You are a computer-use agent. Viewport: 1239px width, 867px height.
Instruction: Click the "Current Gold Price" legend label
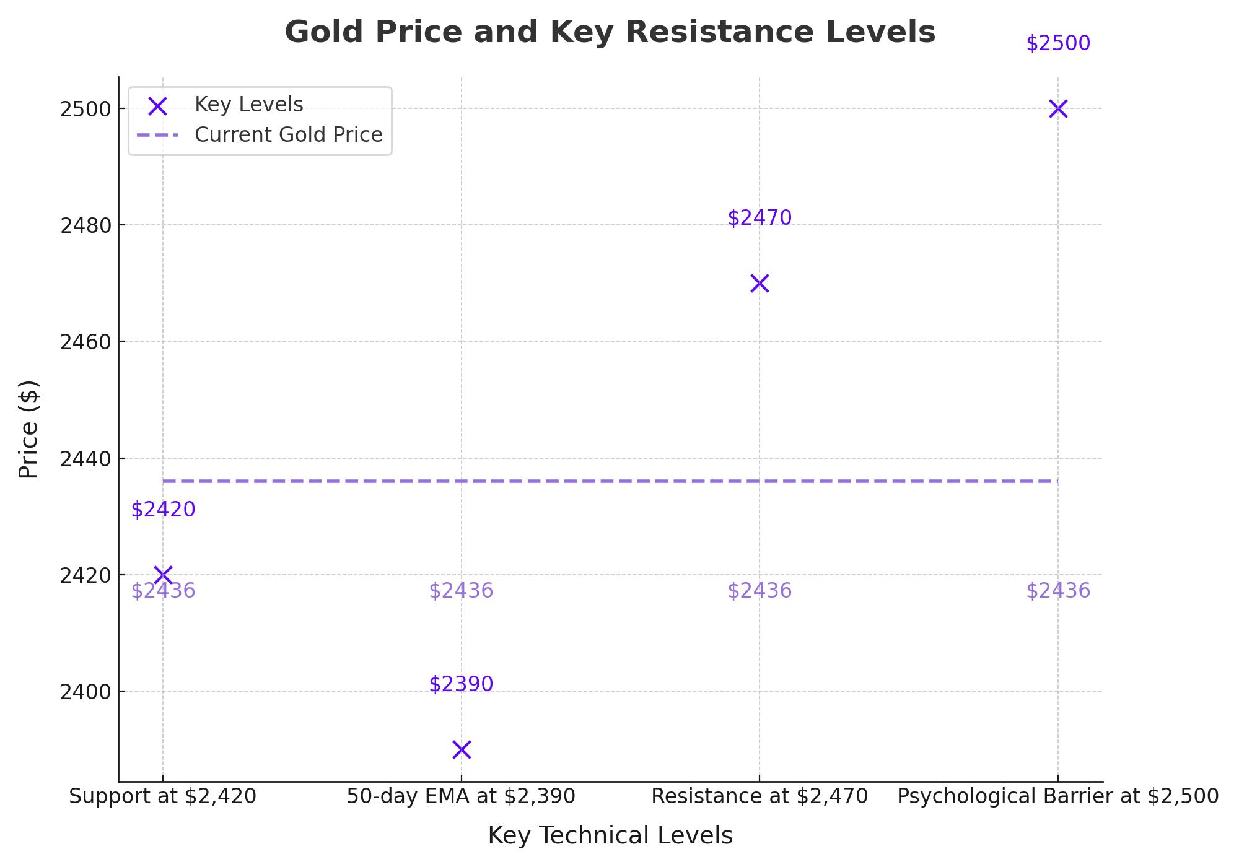point(288,135)
